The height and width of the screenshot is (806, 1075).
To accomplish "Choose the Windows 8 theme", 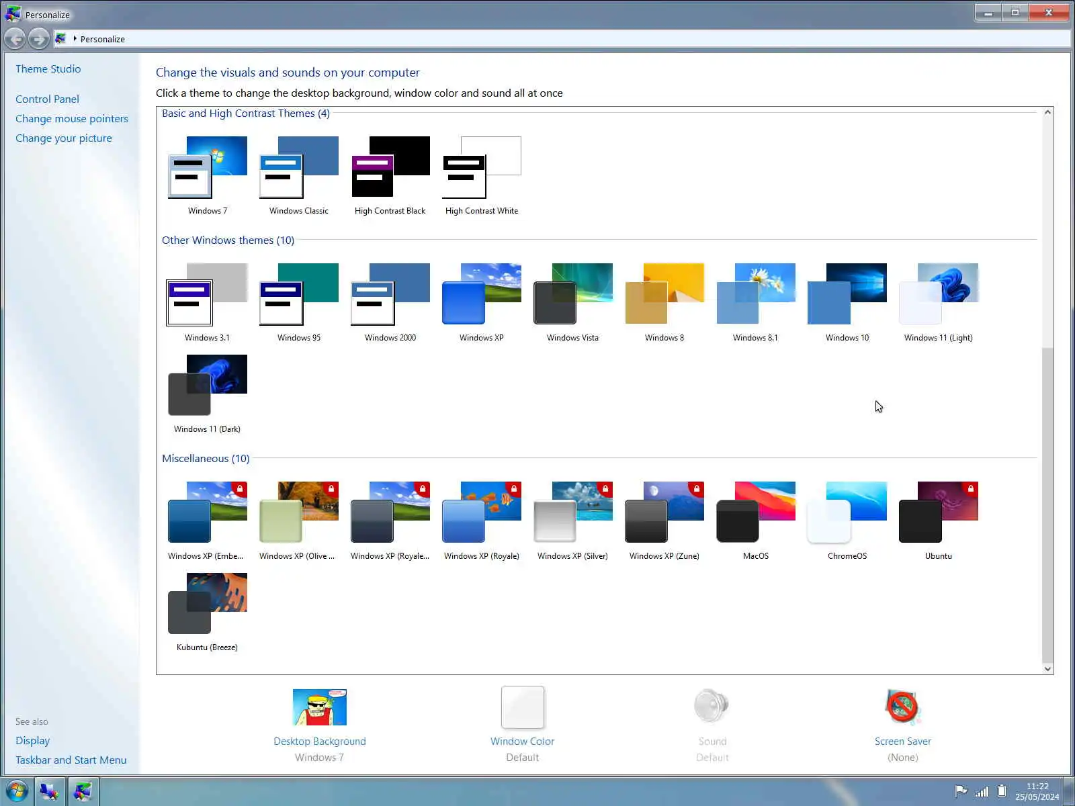I will point(664,302).
